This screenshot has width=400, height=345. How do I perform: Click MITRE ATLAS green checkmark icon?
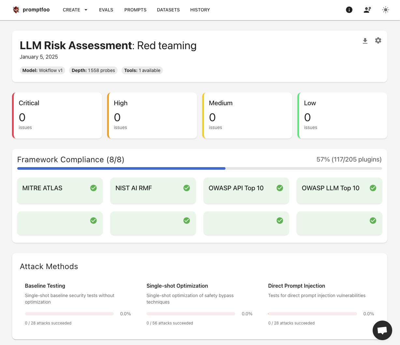point(93,188)
